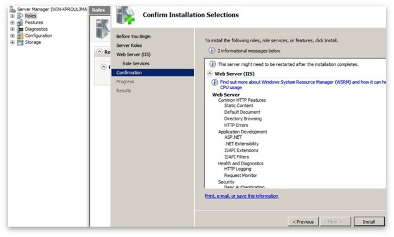Collapse the Web Server (IIS) section

tap(210, 73)
